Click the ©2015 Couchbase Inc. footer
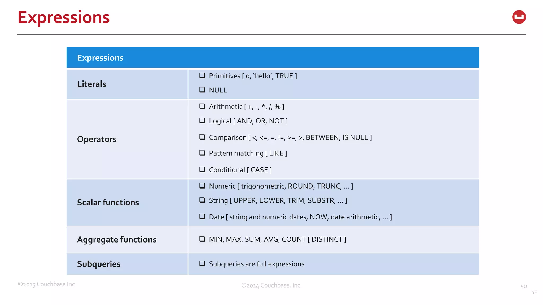Image resolution: width=543 pixels, height=305 pixels. pos(47,284)
